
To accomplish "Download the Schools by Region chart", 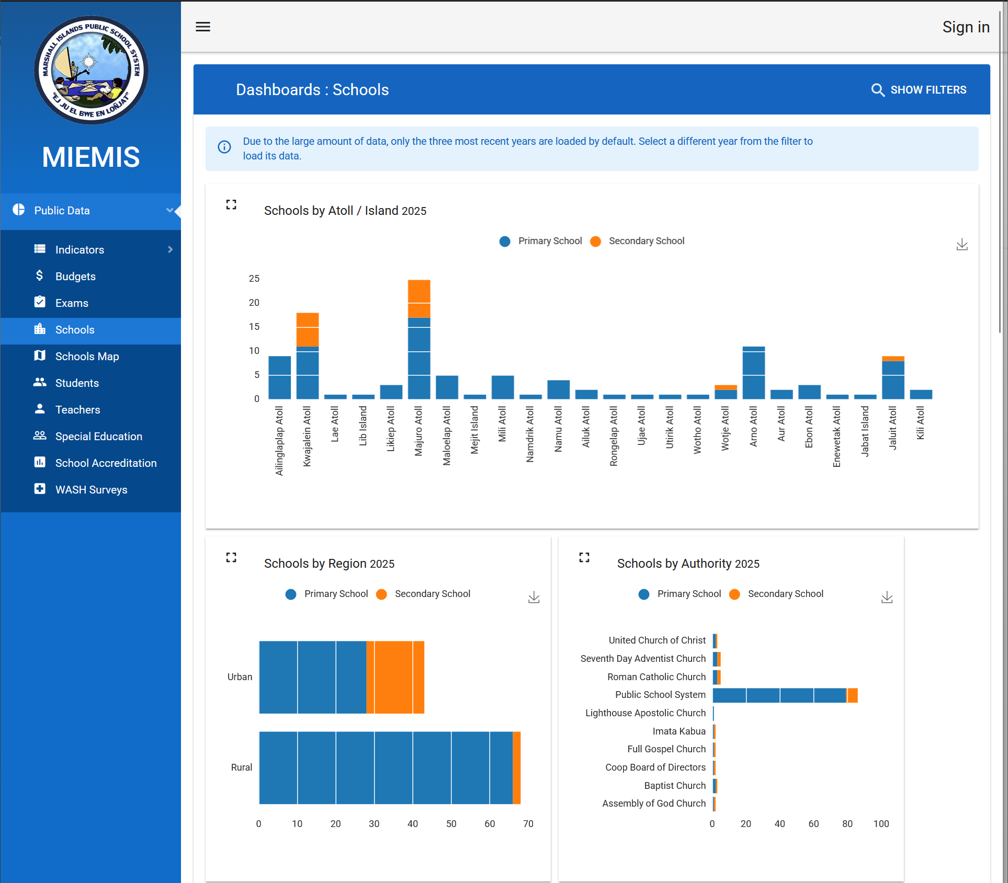I will click(x=534, y=597).
